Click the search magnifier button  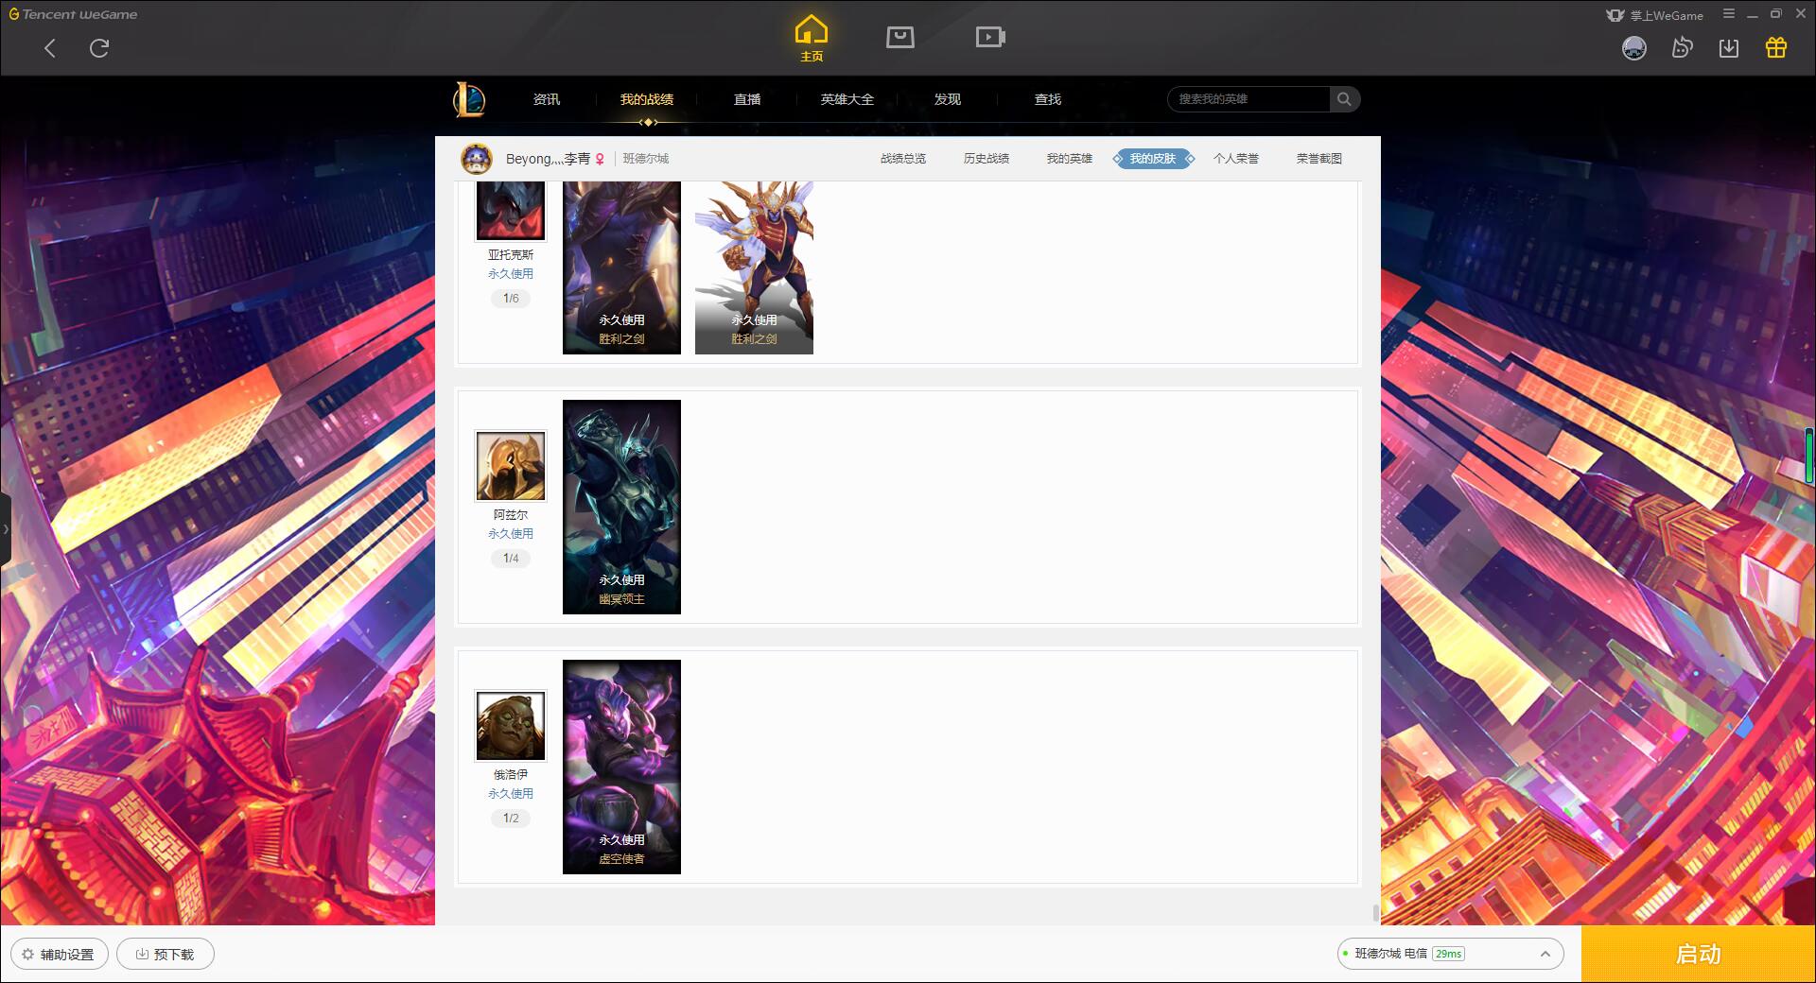1344,99
